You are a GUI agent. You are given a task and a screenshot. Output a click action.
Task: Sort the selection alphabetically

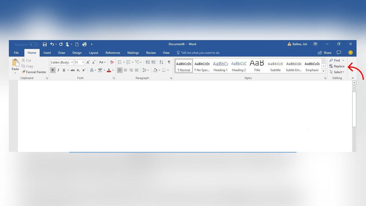[x=161, y=62]
